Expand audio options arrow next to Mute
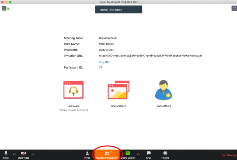237x160 pixels. click(x=14, y=154)
